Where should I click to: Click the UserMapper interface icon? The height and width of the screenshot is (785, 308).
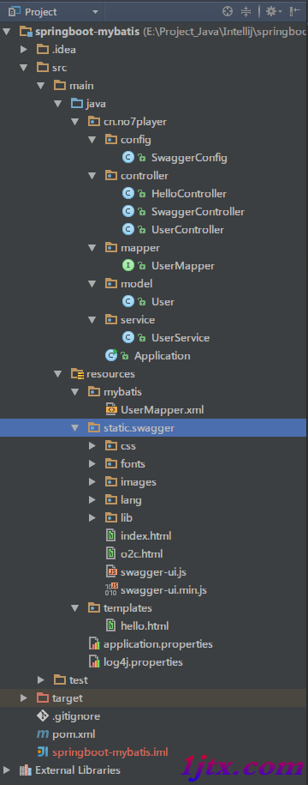[x=128, y=266]
